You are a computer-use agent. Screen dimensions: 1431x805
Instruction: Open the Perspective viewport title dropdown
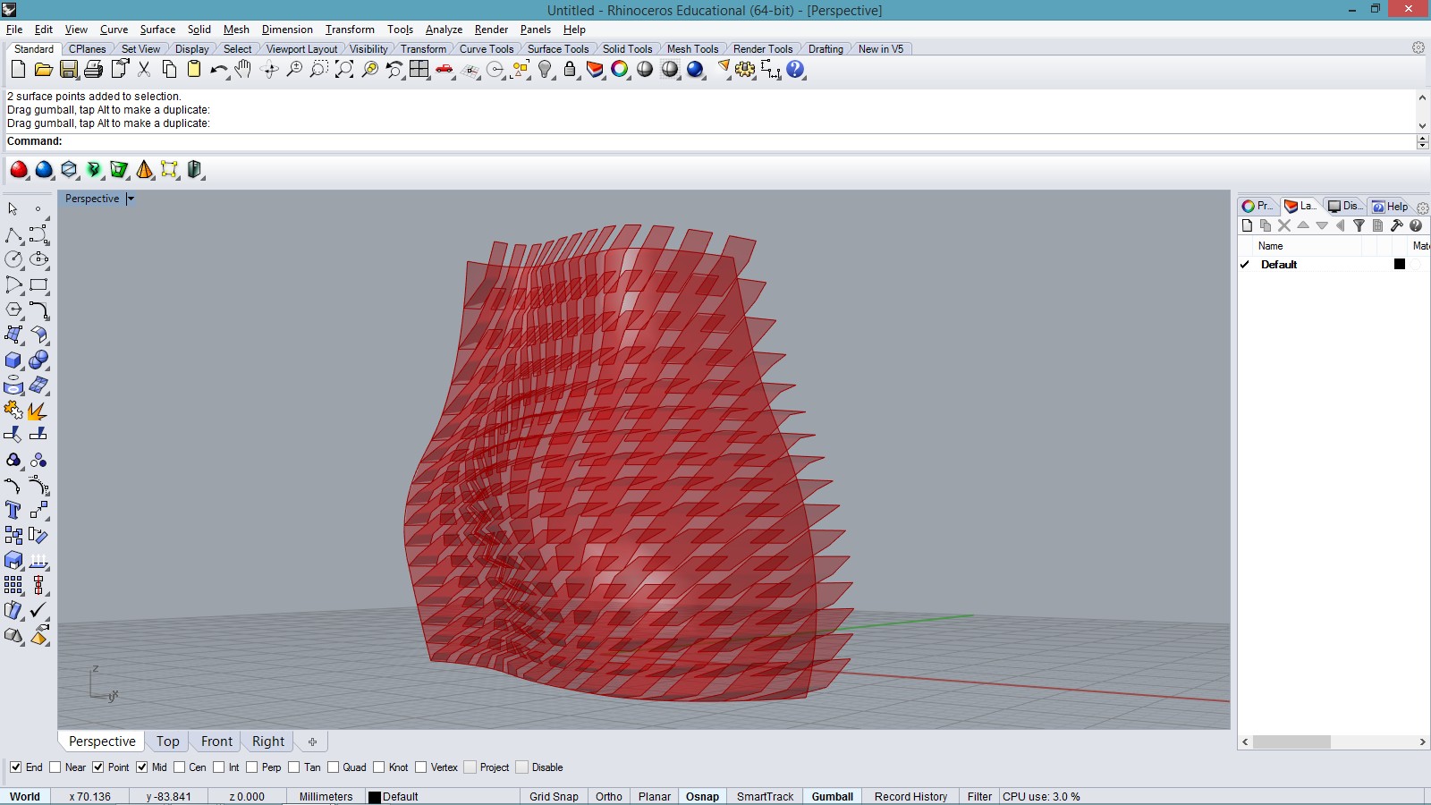pyautogui.click(x=131, y=199)
